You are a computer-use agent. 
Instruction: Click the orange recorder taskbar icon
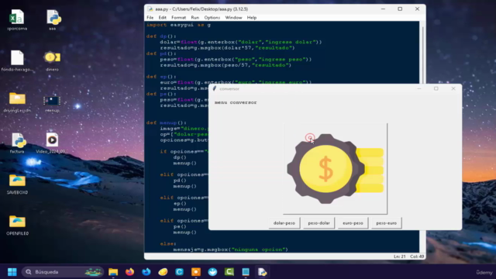[196, 272]
